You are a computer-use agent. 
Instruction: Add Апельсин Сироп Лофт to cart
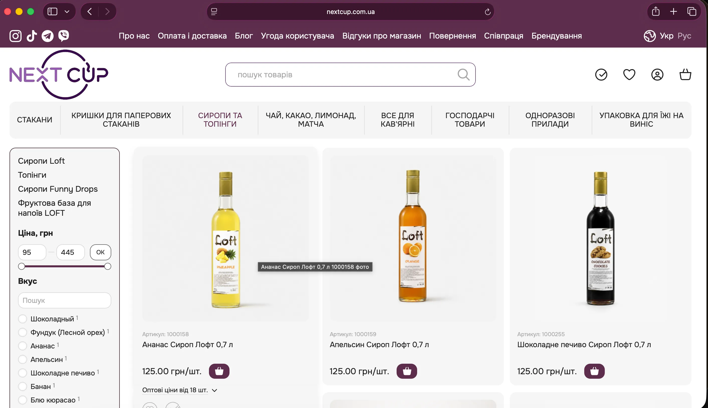click(x=407, y=371)
